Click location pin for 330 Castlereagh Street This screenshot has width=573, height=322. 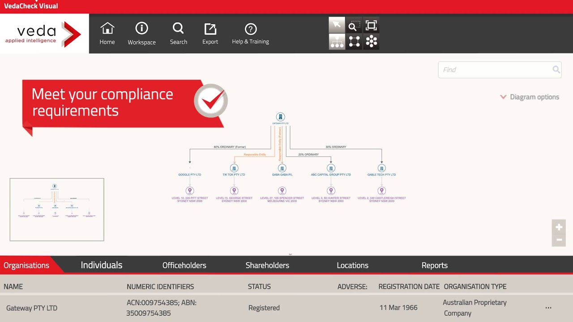coord(382,191)
